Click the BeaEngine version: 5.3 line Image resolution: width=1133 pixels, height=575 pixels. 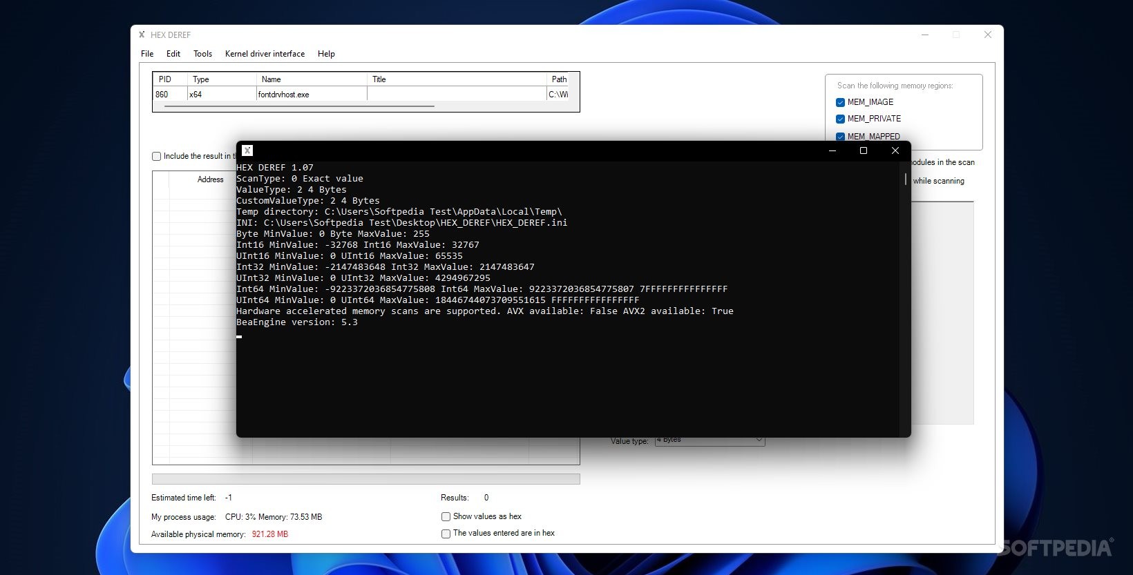click(x=297, y=322)
